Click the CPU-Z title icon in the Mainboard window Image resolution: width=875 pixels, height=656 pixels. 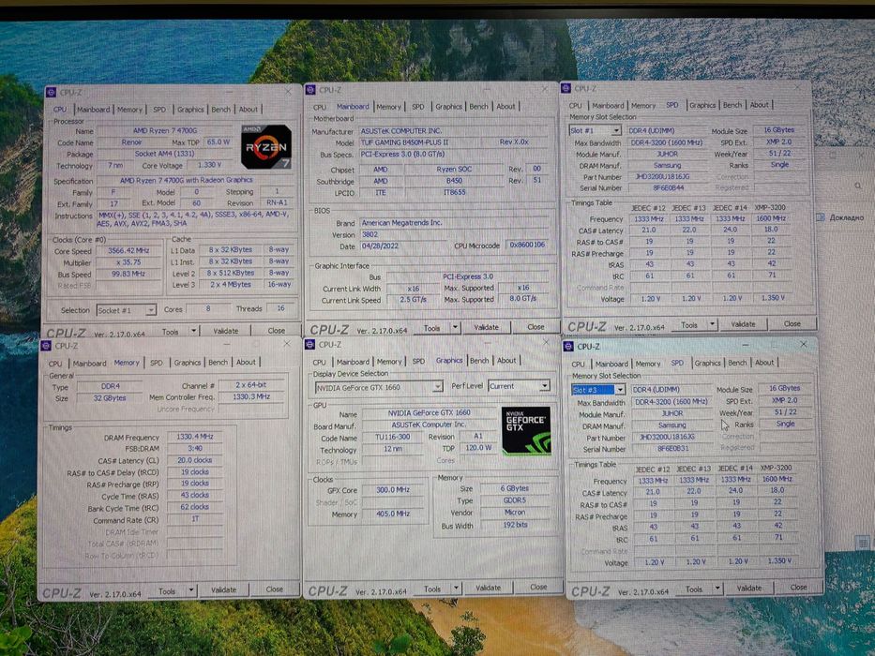tap(310, 90)
